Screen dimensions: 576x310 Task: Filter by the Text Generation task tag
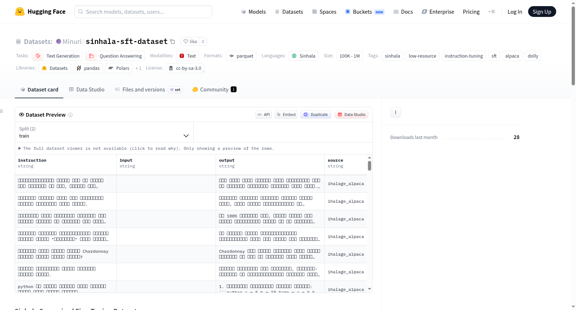57,56
